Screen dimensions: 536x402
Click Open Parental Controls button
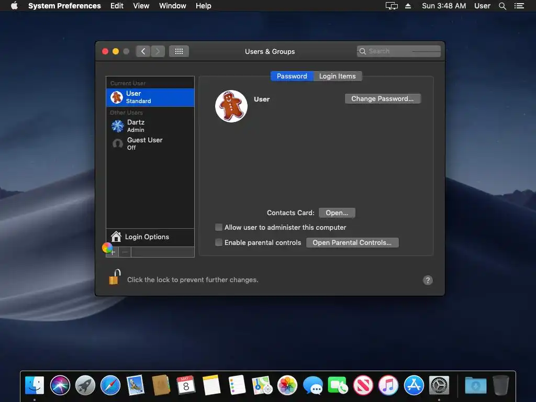pos(352,243)
